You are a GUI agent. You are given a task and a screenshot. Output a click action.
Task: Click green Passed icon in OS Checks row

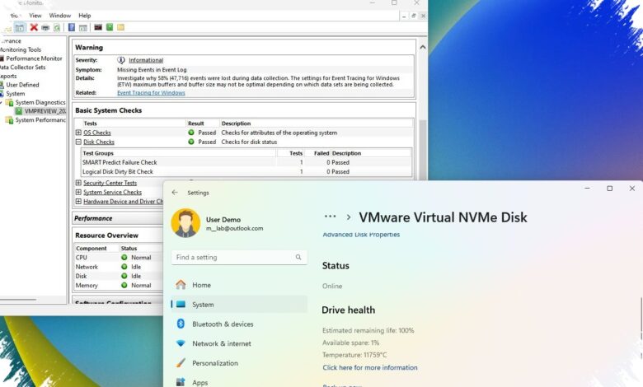[x=191, y=133]
